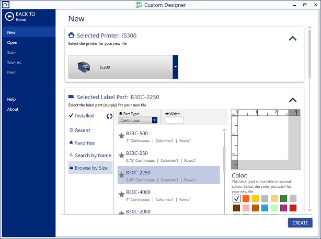
Task: Click the i5300 printer thumbnail image
Action: coord(84,67)
